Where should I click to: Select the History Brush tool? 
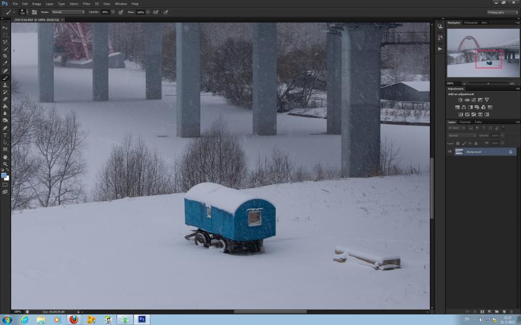(5, 92)
